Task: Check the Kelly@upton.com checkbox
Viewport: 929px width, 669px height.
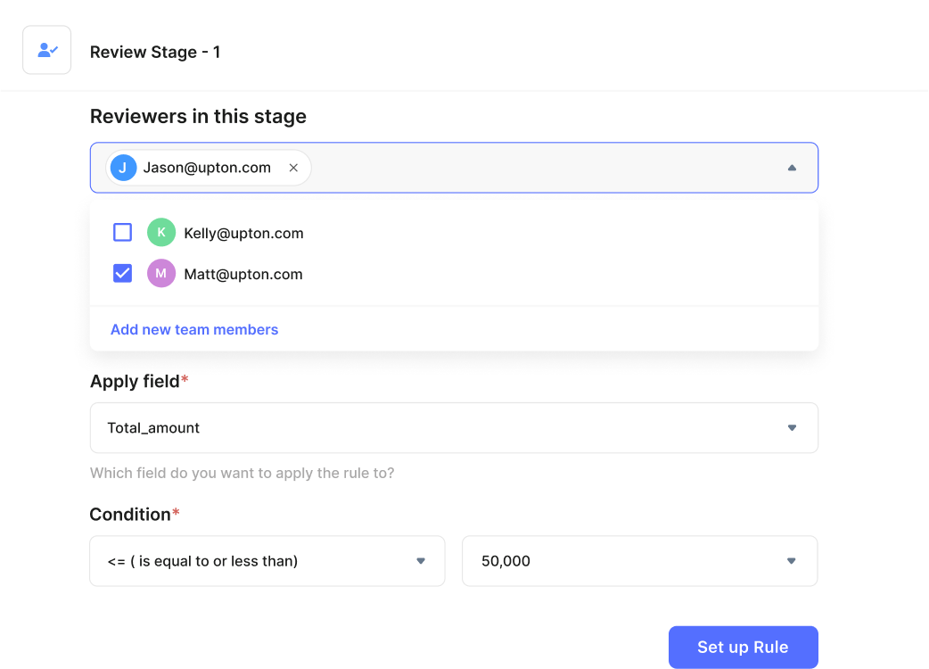Action: point(123,233)
